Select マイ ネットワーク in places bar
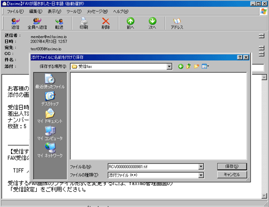The height and width of the screenshot is (207, 269). 50,150
